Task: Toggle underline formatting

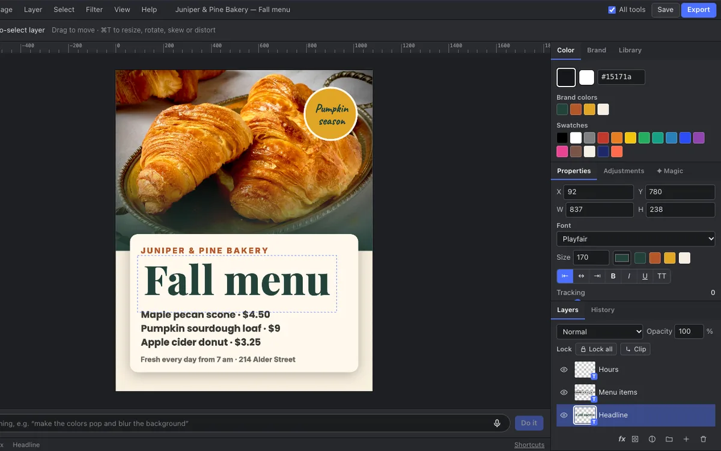Action: pyautogui.click(x=645, y=276)
